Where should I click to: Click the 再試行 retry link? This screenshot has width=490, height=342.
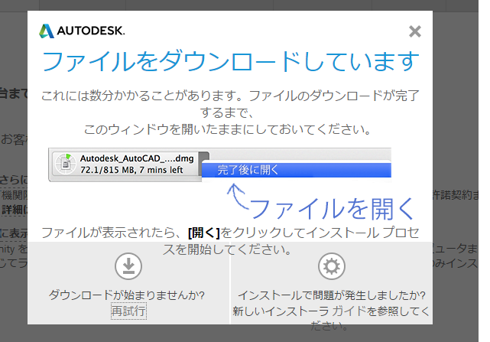tap(128, 311)
